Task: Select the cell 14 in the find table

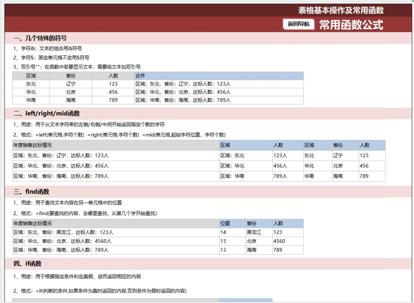Action: tap(233, 232)
